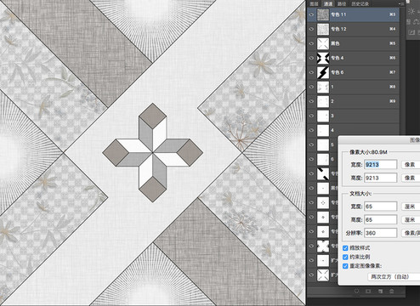Open document width unit 厘米 dropdown

[411, 207]
